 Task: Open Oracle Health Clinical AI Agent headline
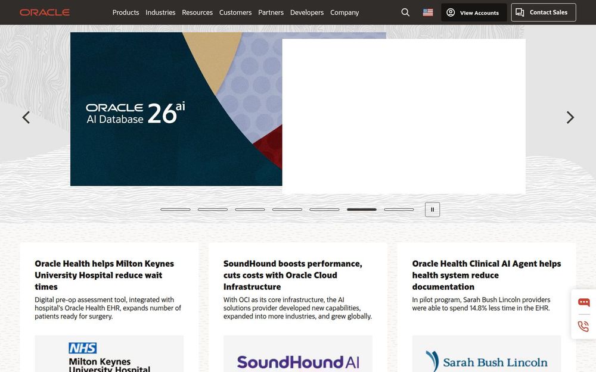click(x=486, y=275)
